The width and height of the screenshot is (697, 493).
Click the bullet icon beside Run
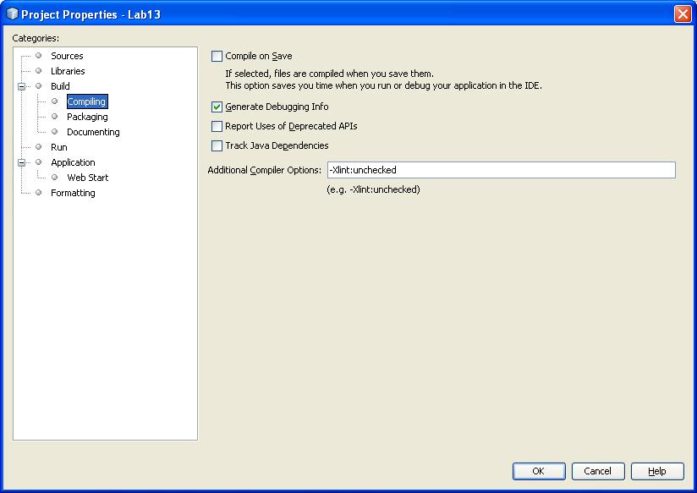39,146
